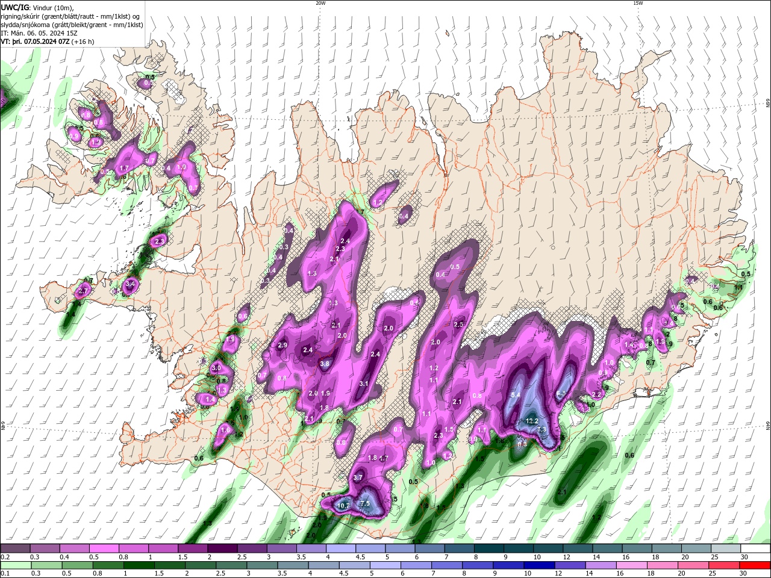This screenshot has height=578, width=771.
Task: Click the palest green swatch between 0.1 and 0.3
Action: pos(16,565)
